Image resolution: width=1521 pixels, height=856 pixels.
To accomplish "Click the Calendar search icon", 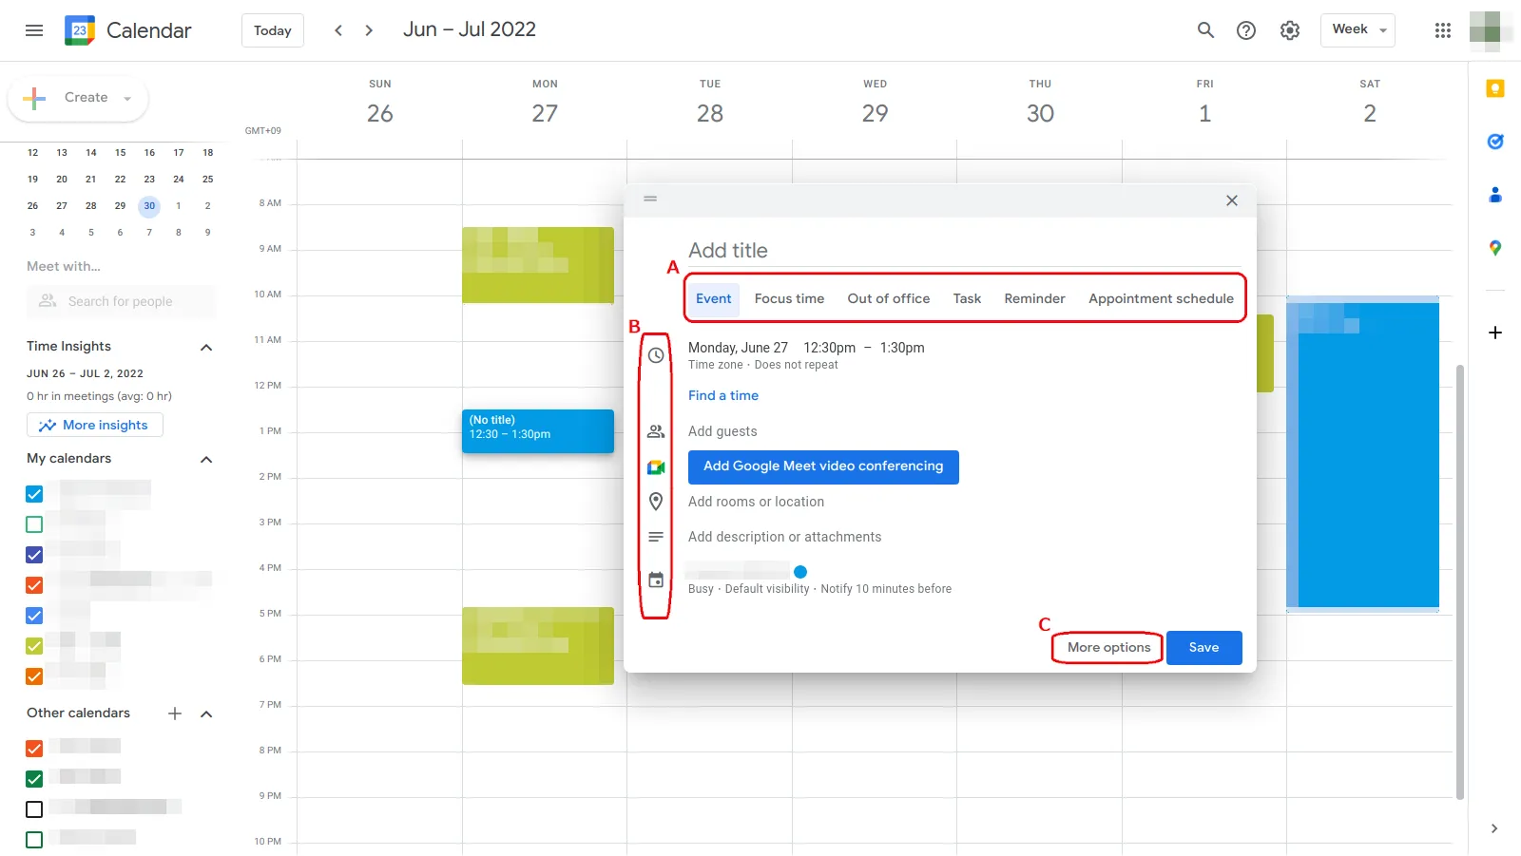I will click(x=1203, y=29).
